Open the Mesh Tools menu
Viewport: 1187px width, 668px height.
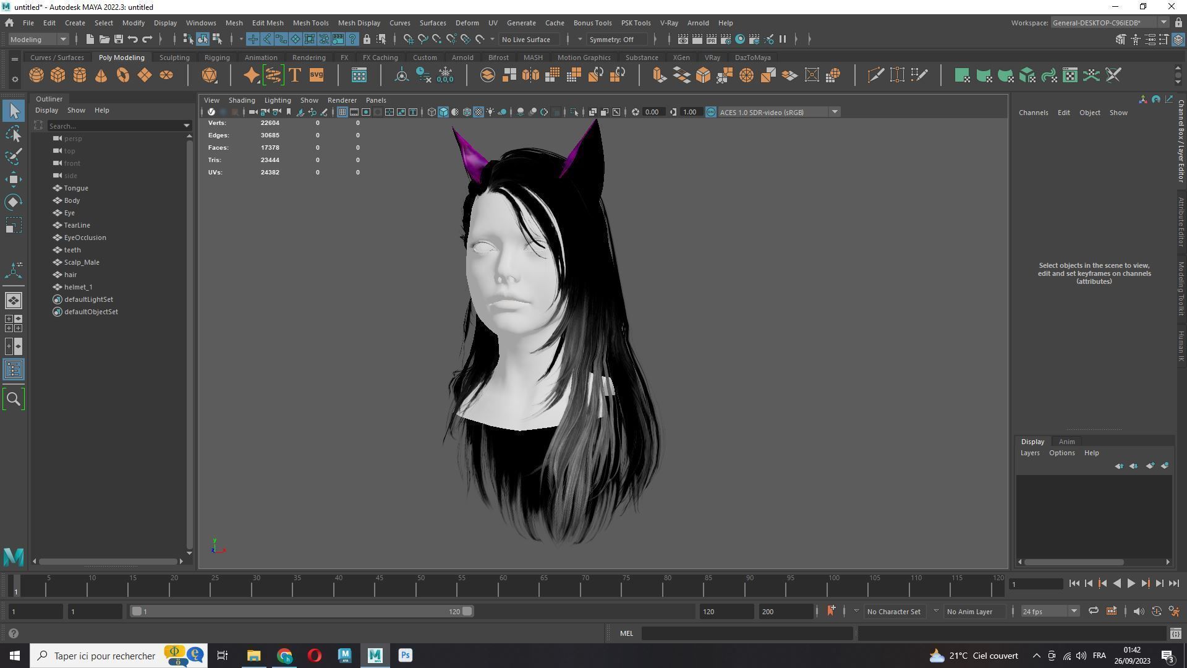click(x=310, y=23)
